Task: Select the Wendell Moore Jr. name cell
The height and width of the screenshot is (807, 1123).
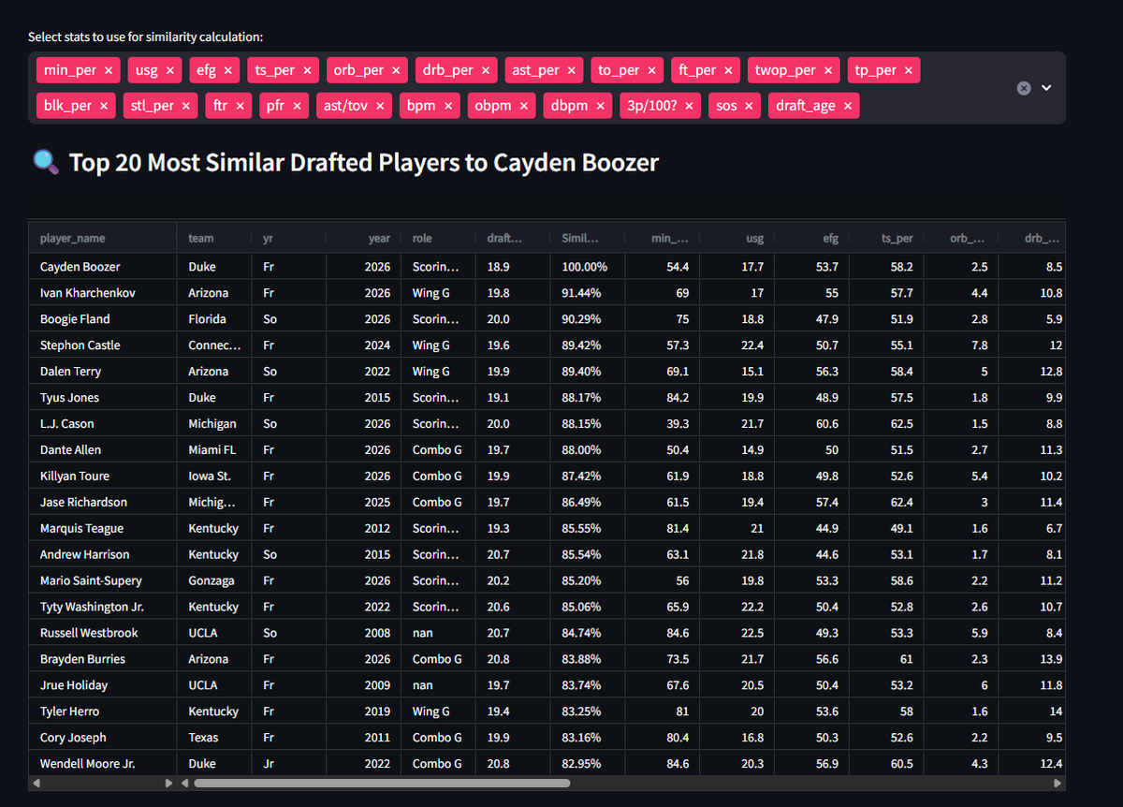Action: (102, 764)
